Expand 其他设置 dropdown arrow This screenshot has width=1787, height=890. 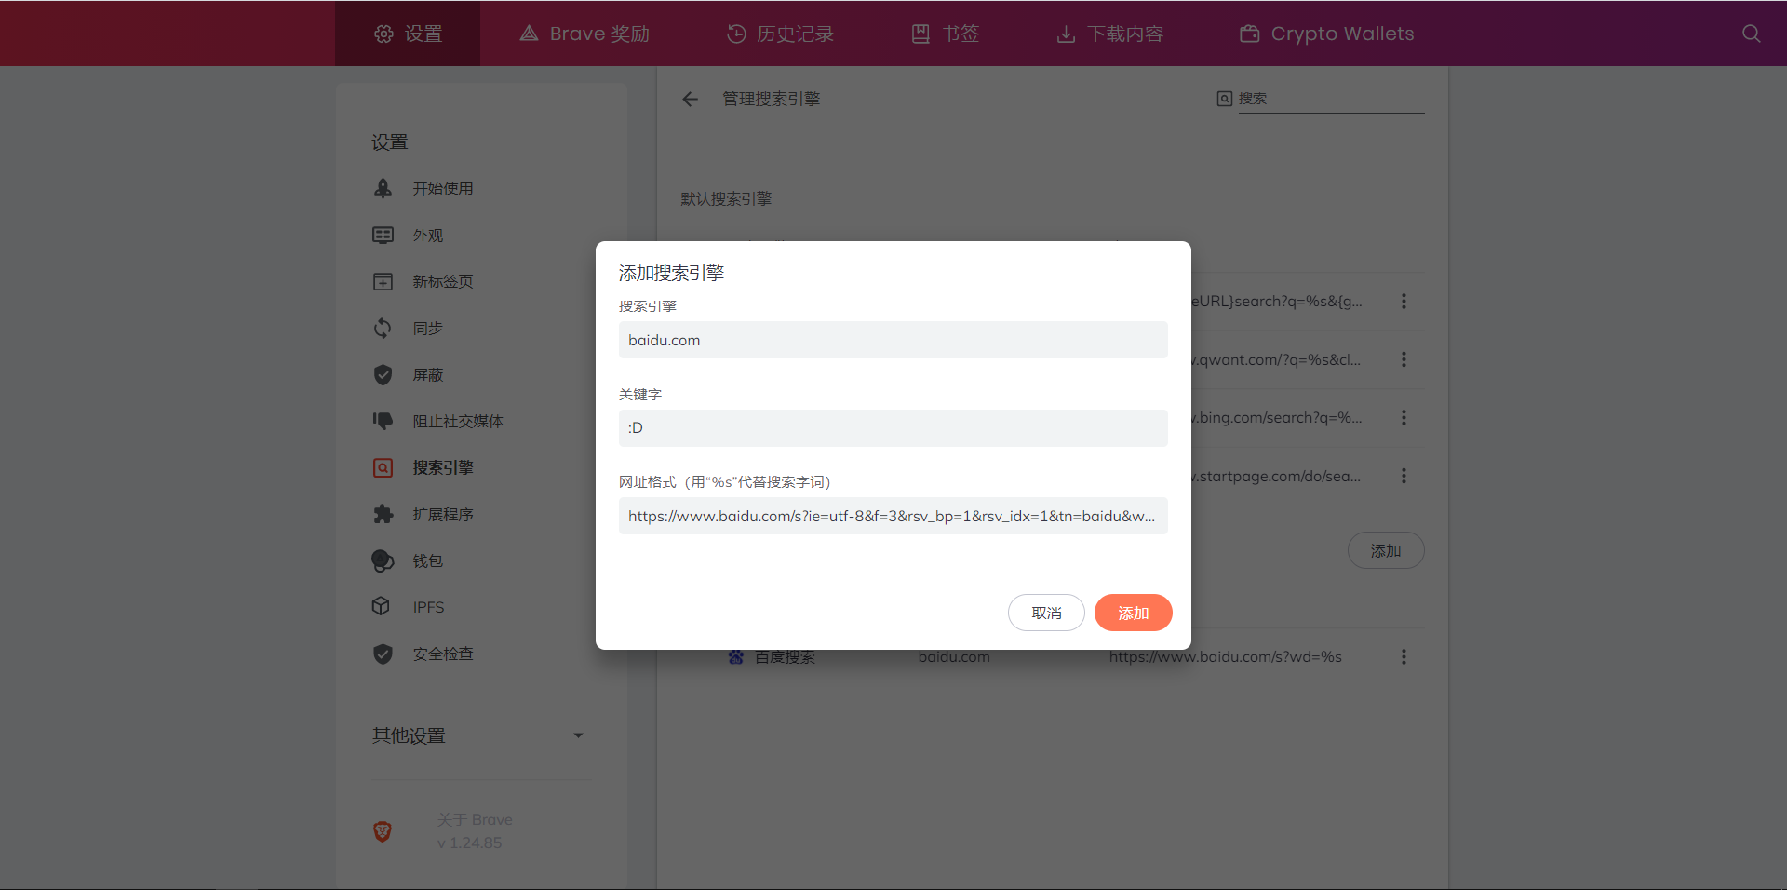point(578,735)
